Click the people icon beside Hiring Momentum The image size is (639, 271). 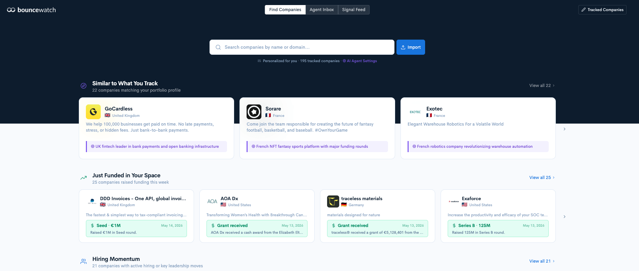(84, 261)
